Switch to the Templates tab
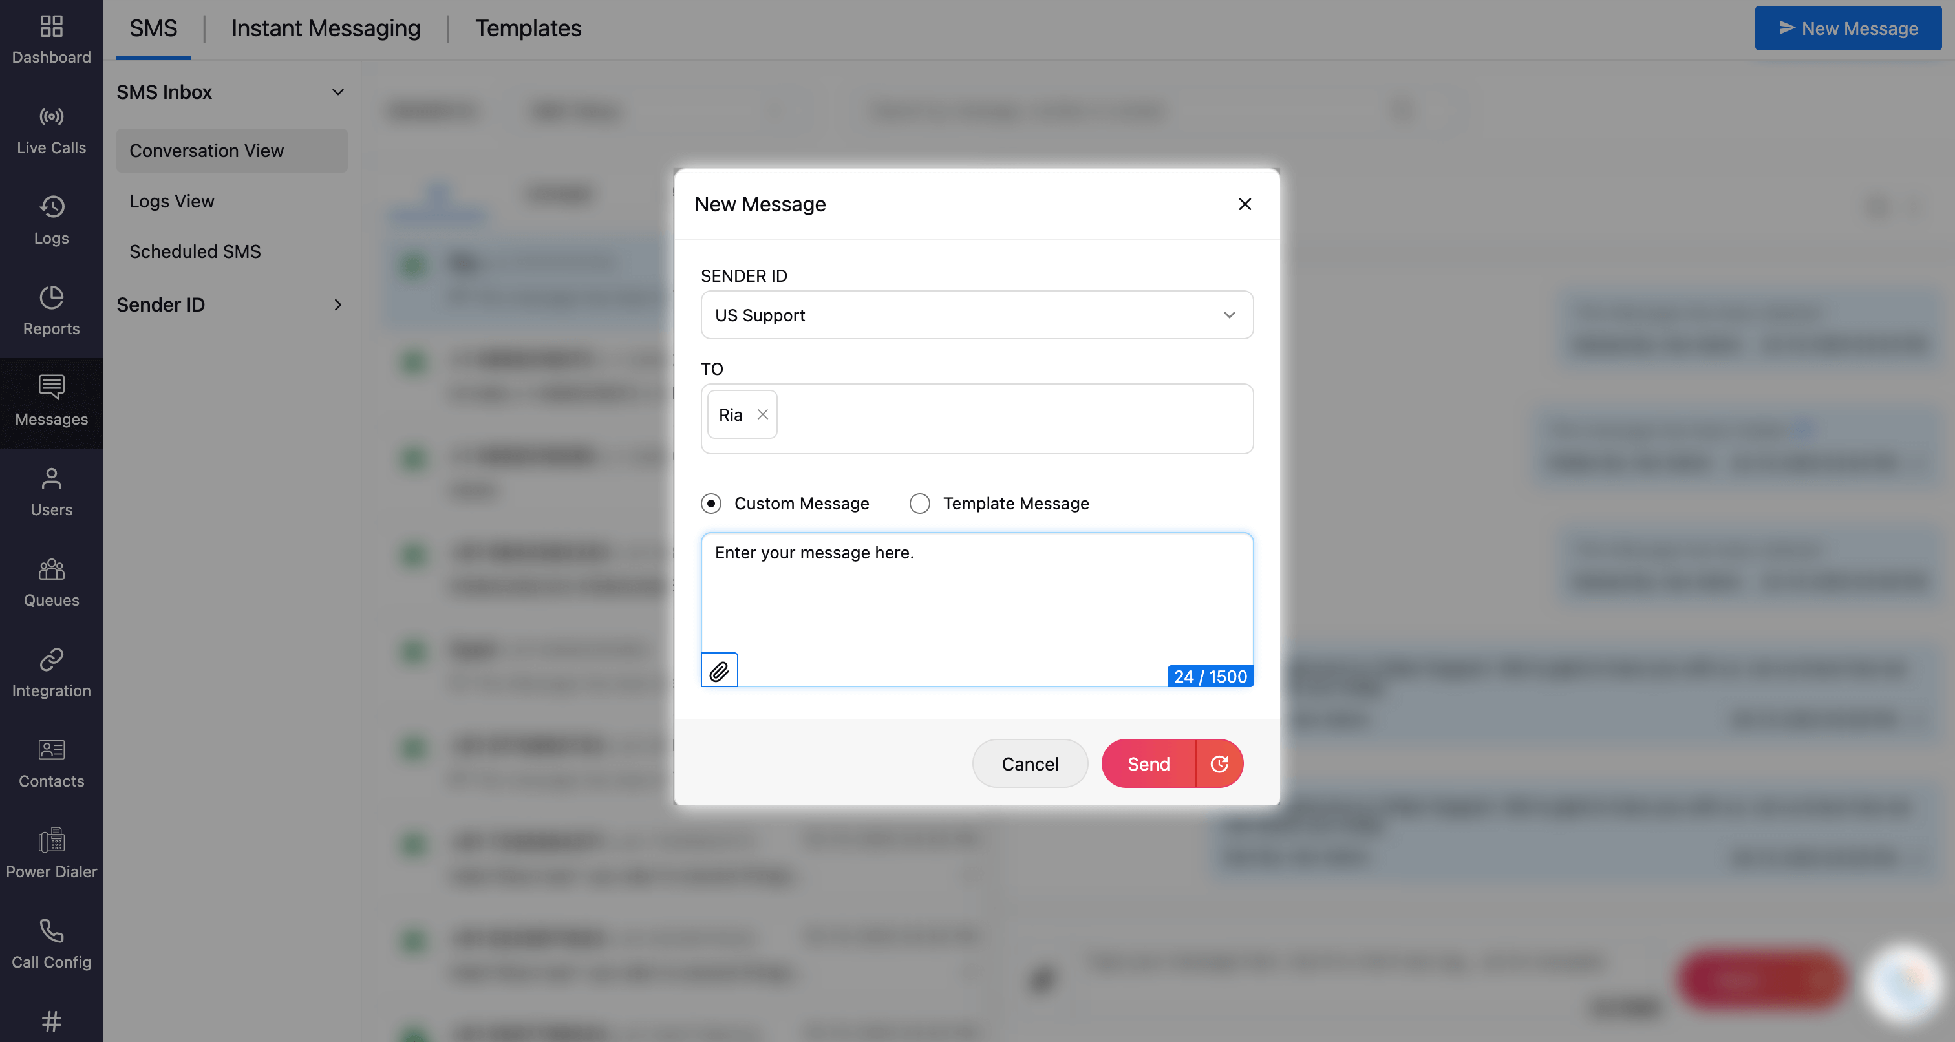This screenshot has width=1955, height=1042. [528, 28]
